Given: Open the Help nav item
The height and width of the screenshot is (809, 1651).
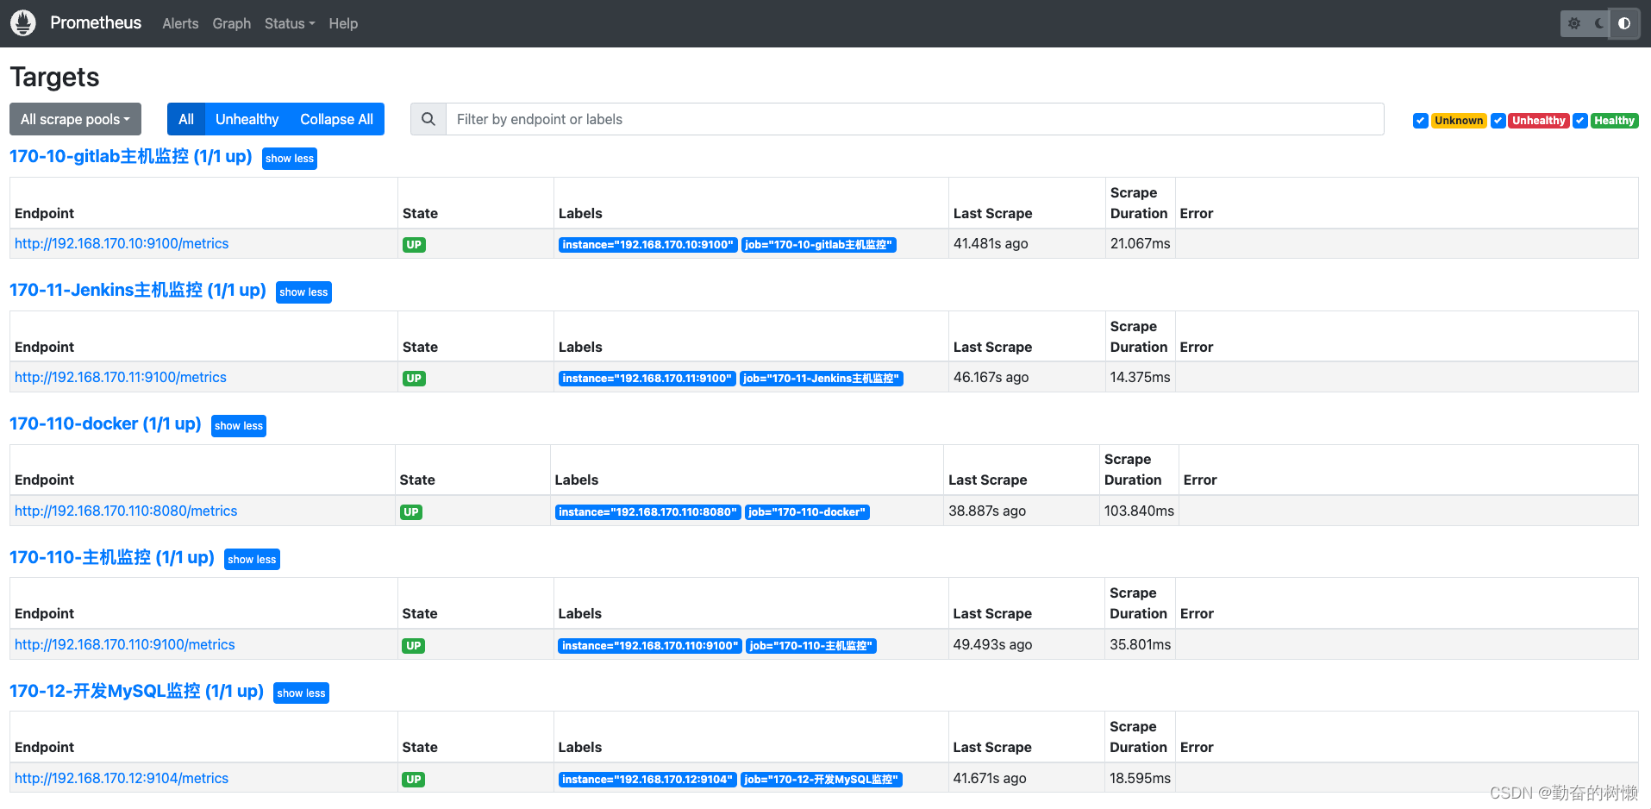Looking at the screenshot, I should click(x=343, y=23).
